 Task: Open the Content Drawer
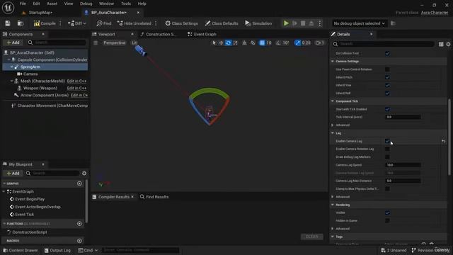coord(21,250)
